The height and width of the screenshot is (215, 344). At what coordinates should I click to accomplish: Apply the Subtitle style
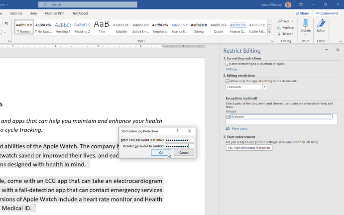121,27
